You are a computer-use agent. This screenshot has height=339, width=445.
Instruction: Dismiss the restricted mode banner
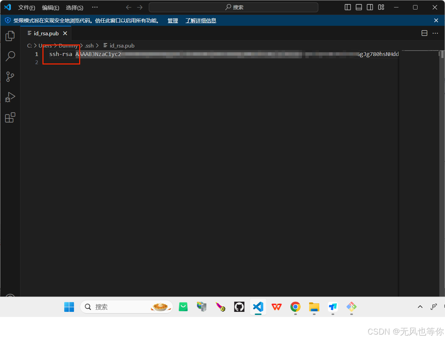pos(436,20)
